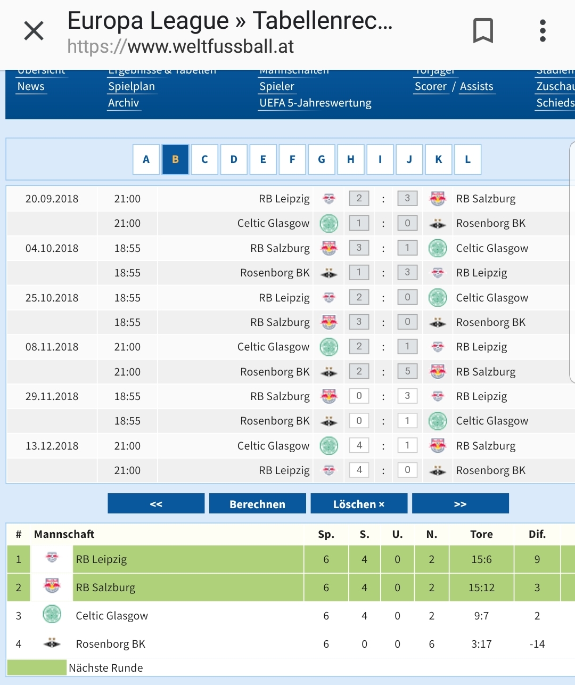Switch to group G tab
Screen dimensions: 575x685
[x=322, y=159]
